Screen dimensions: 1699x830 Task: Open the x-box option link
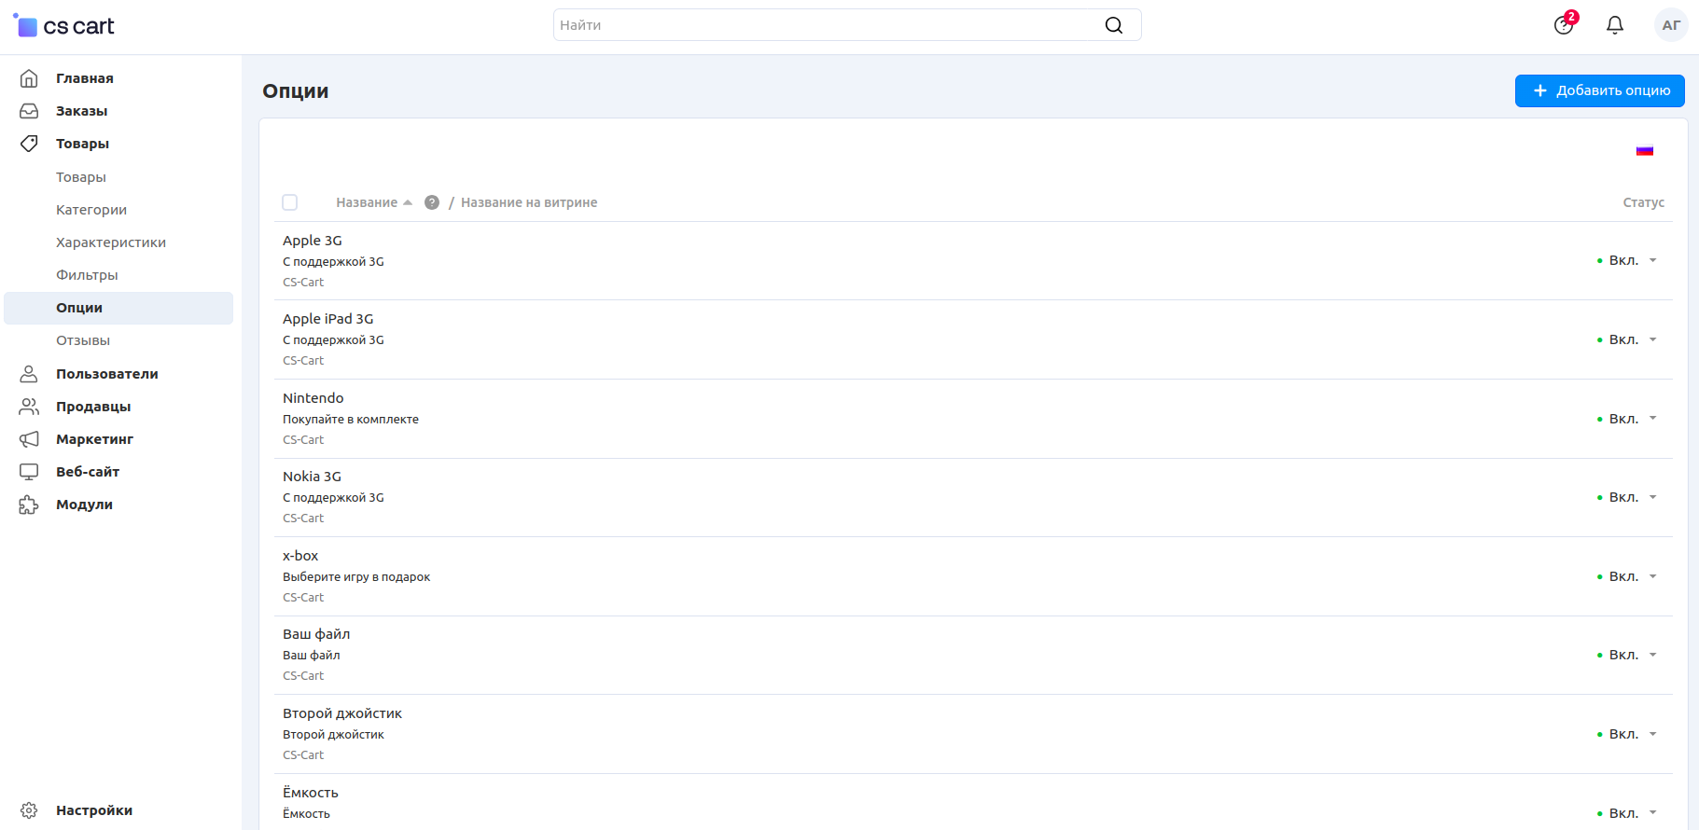[x=300, y=556]
